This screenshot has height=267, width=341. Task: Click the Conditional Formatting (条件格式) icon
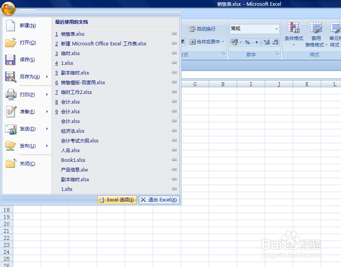click(294, 28)
